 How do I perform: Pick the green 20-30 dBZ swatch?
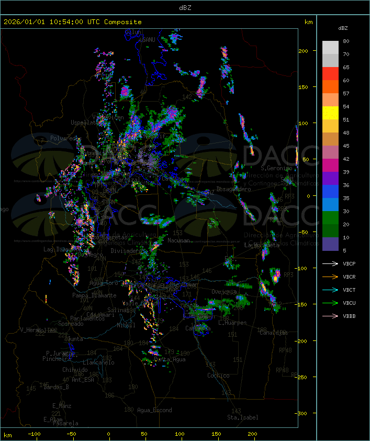tap(330, 218)
